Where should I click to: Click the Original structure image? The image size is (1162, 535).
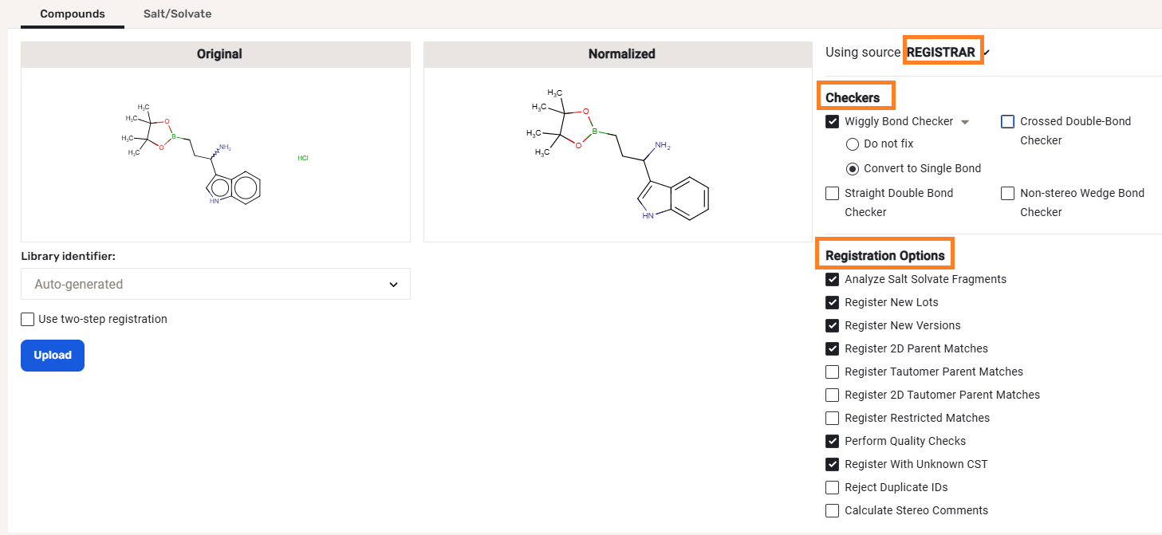(x=215, y=154)
